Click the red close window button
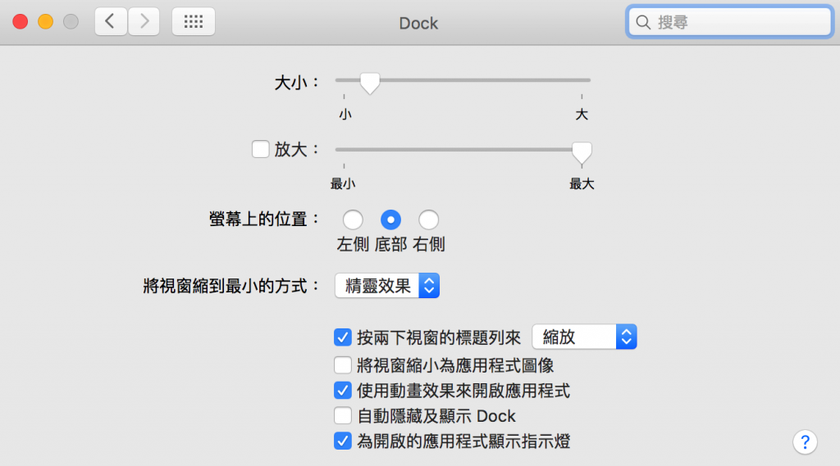This screenshot has width=840, height=466. click(x=21, y=22)
